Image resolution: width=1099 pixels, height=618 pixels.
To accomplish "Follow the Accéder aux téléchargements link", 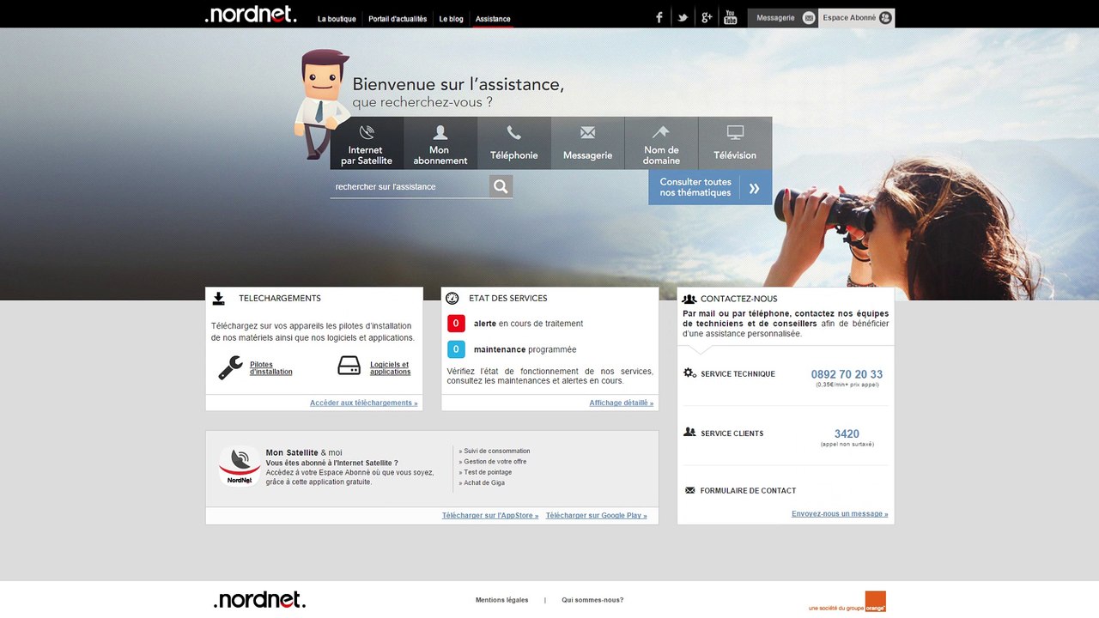I will (x=364, y=403).
